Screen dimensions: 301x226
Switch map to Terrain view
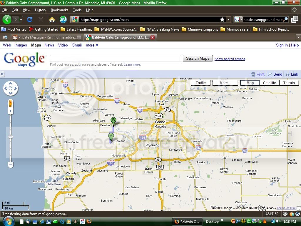[289, 83]
